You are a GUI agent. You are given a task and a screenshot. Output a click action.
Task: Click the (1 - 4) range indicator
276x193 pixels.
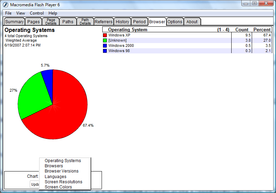tap(223, 30)
